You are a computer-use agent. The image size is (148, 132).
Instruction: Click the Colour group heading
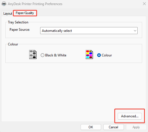pos(13,44)
